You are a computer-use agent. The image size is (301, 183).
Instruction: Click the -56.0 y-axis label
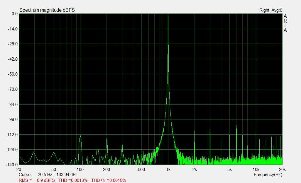13,74
